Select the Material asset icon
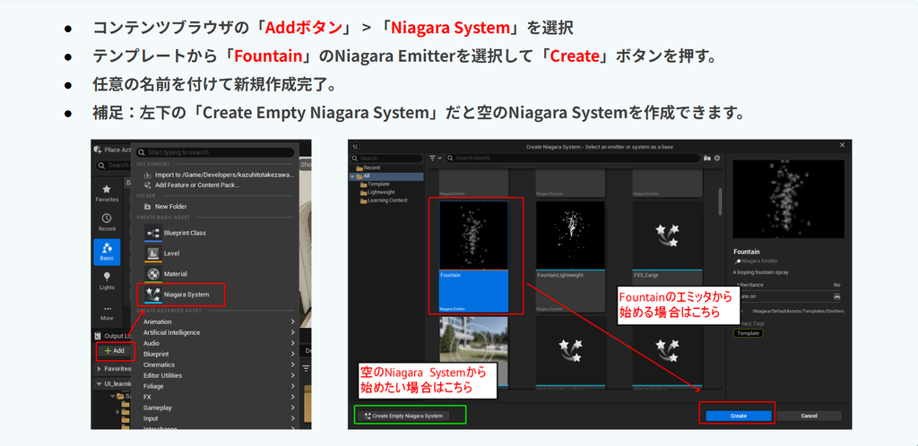This screenshot has height=446, width=918. [x=152, y=273]
